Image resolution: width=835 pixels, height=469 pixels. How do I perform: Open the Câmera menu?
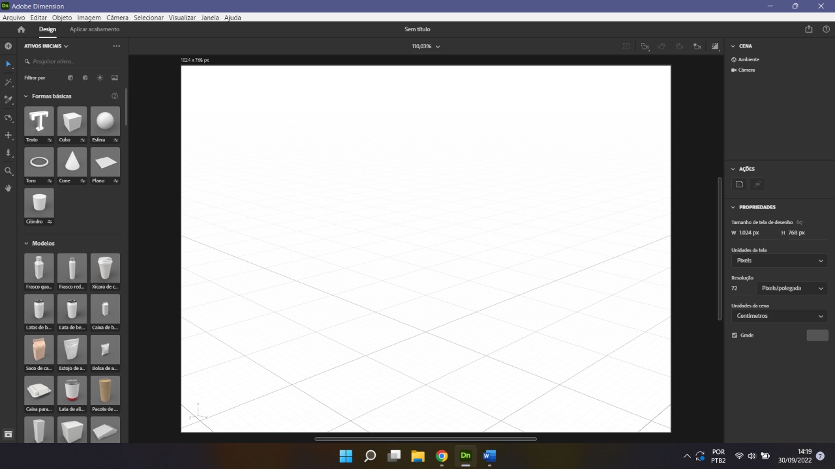point(117,18)
